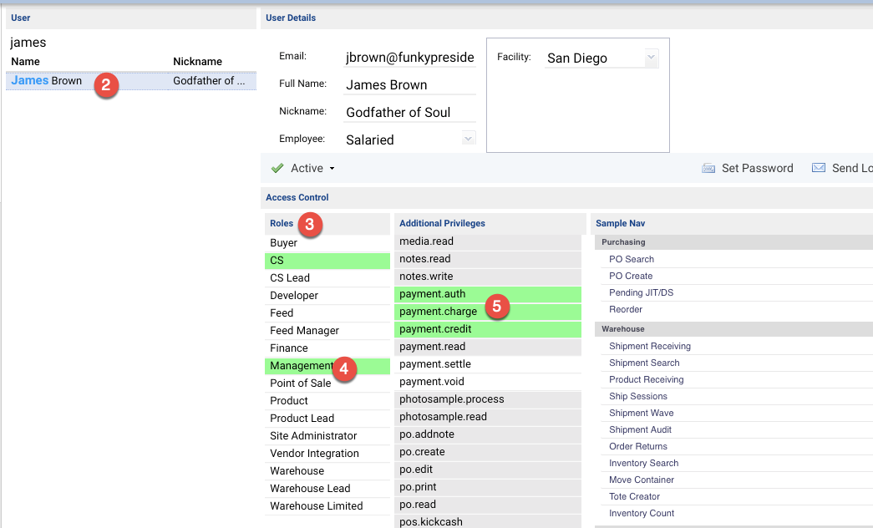Edit the Full Name field
Screen dimensions: 873x528
coord(410,84)
